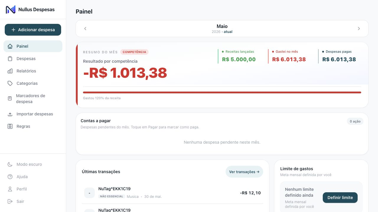Click the Musica category label

point(133,196)
